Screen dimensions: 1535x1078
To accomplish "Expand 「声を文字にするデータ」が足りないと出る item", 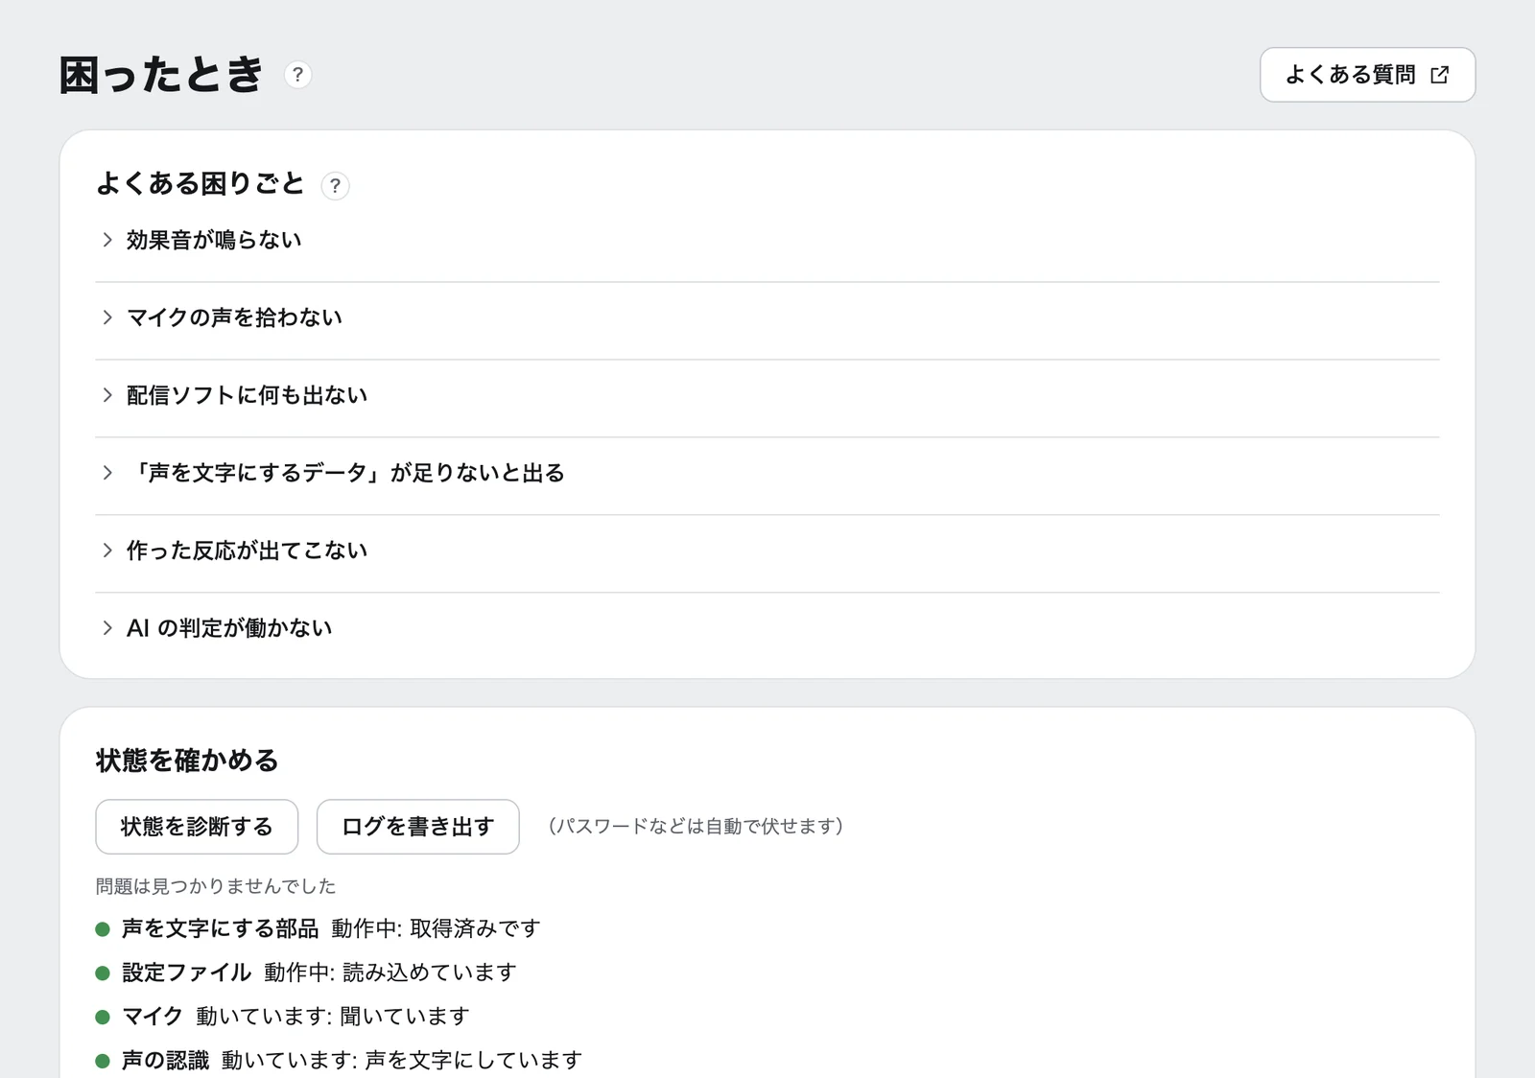I will [767, 473].
